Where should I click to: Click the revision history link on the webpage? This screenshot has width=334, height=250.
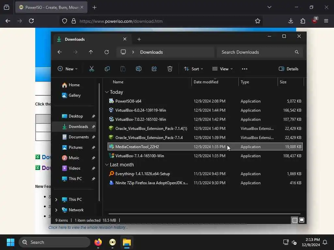click(x=88, y=228)
